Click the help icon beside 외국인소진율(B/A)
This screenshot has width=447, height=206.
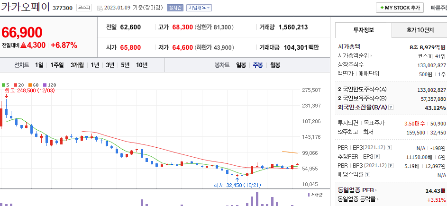(391, 107)
